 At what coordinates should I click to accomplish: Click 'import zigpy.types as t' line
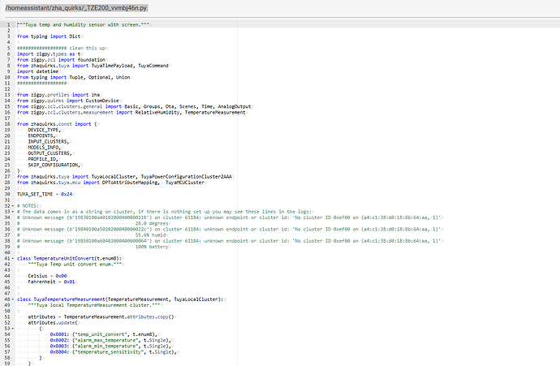pos(49,54)
